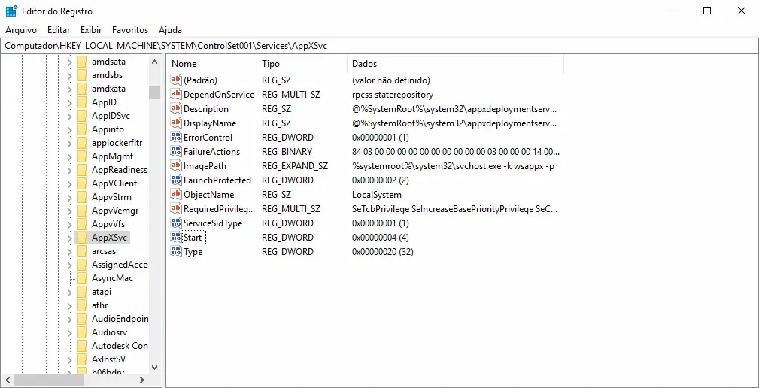Expand the AppVClient key arrow
The width and height of the screenshot is (759, 388).
click(x=70, y=183)
